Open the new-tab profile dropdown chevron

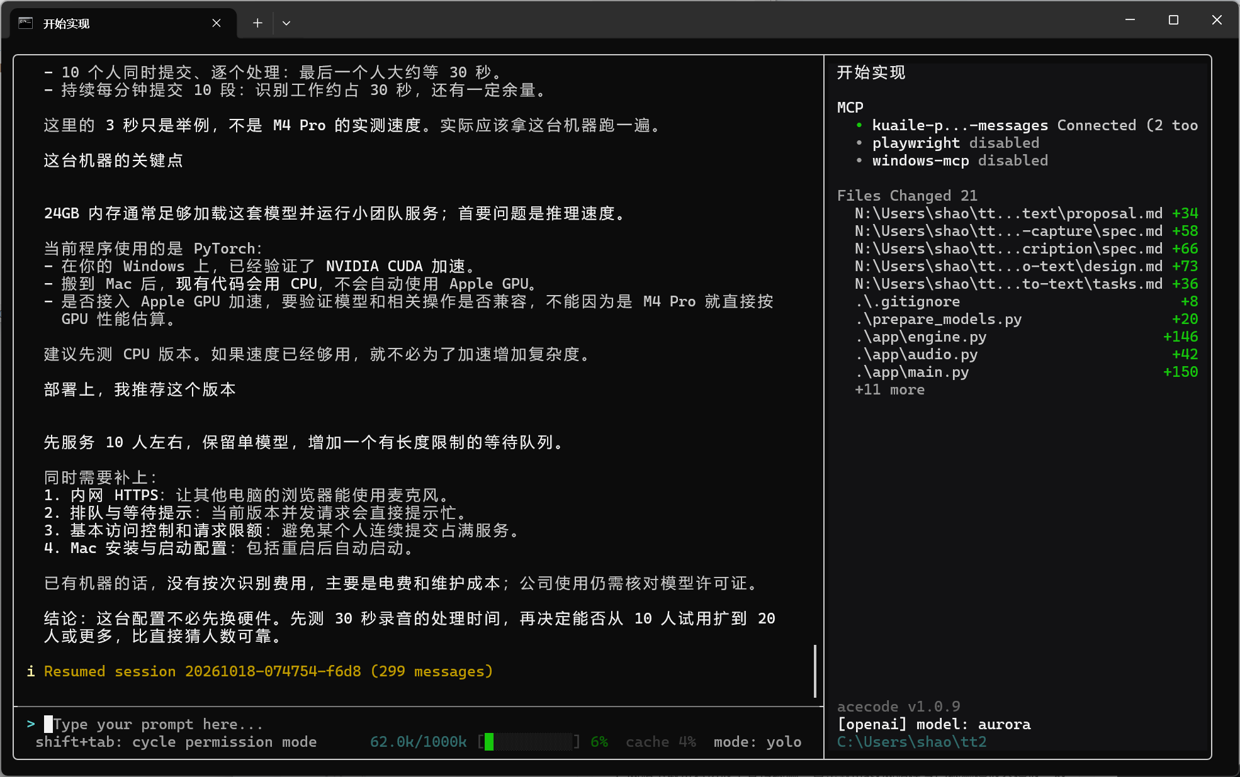[286, 23]
